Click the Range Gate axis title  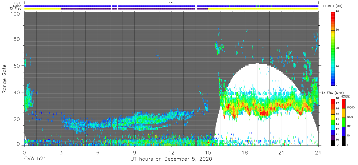coord(4,79)
